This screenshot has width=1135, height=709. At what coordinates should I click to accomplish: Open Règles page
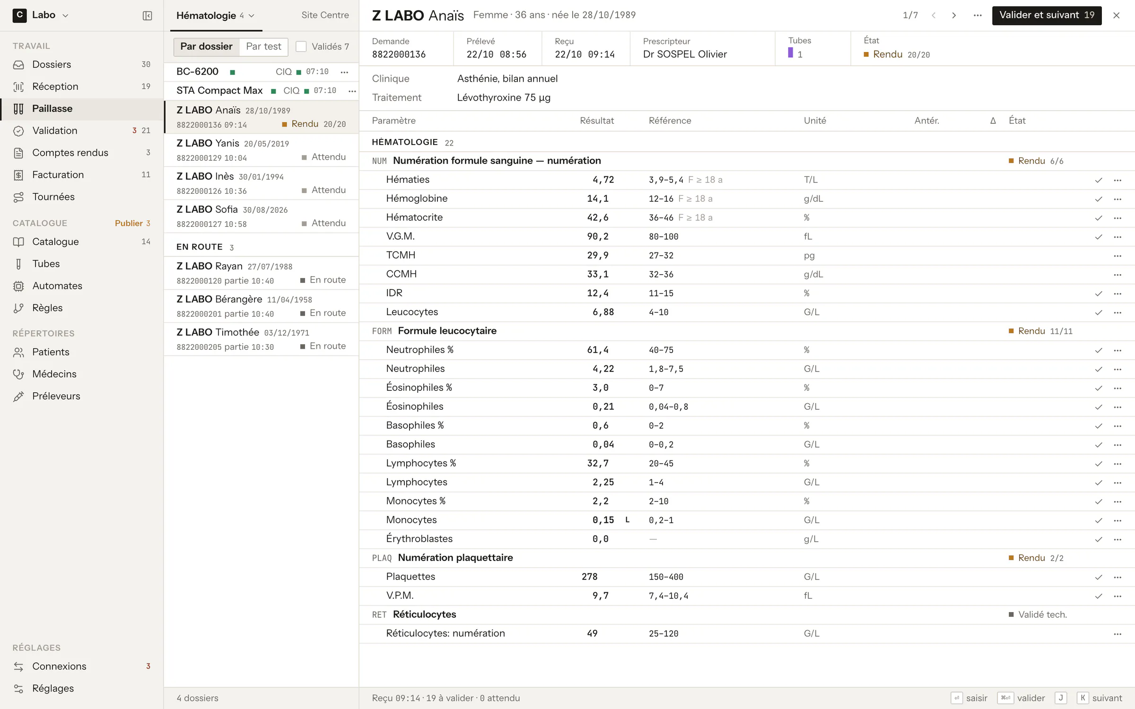[x=82, y=308]
